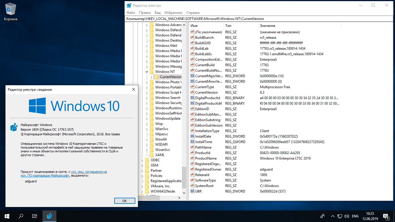This screenshot has height=222, width=395.
Task: Click the volume icon in the system tray
Action: point(346,216)
